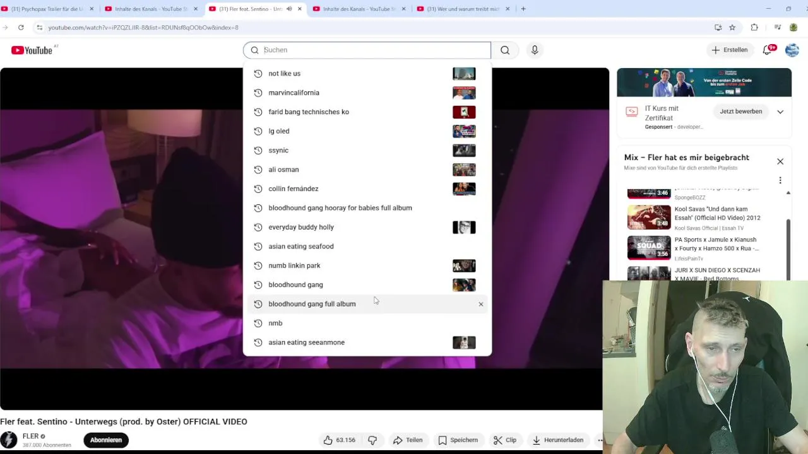Select the 'nmb' suggestion
The height and width of the screenshot is (454, 808).
[367, 323]
